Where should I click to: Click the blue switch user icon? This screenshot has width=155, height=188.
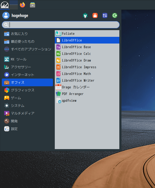[105, 15]
